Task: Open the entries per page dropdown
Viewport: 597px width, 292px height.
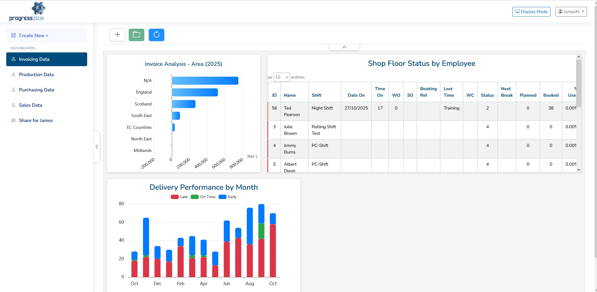Action: [282, 77]
